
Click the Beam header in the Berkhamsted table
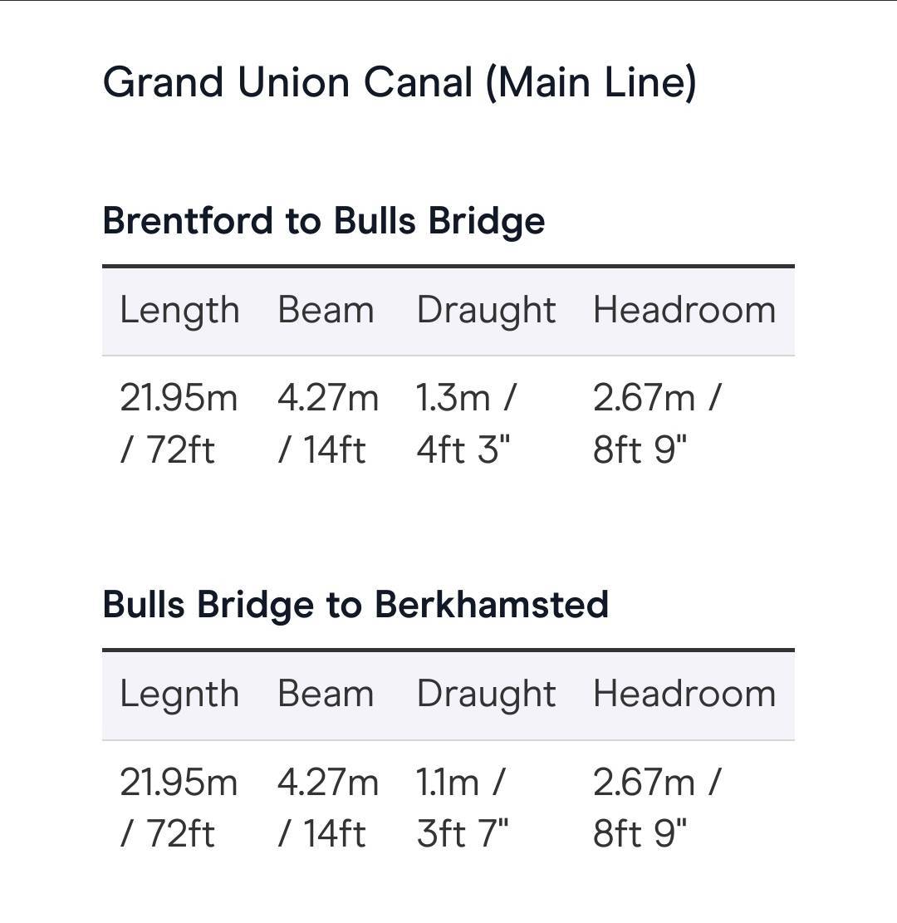tap(326, 694)
